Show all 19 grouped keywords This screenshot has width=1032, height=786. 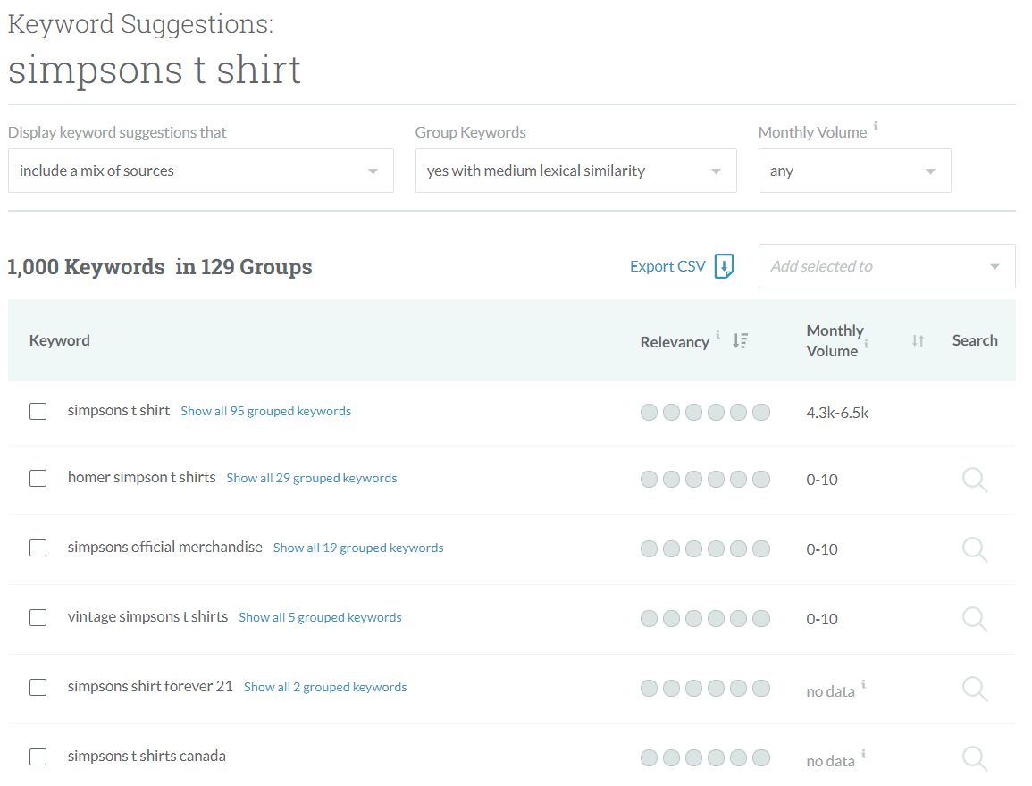click(358, 548)
